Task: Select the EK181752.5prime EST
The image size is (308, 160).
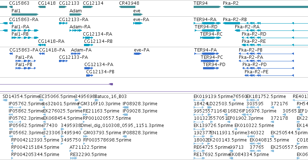Action: (x=253, y=100)
